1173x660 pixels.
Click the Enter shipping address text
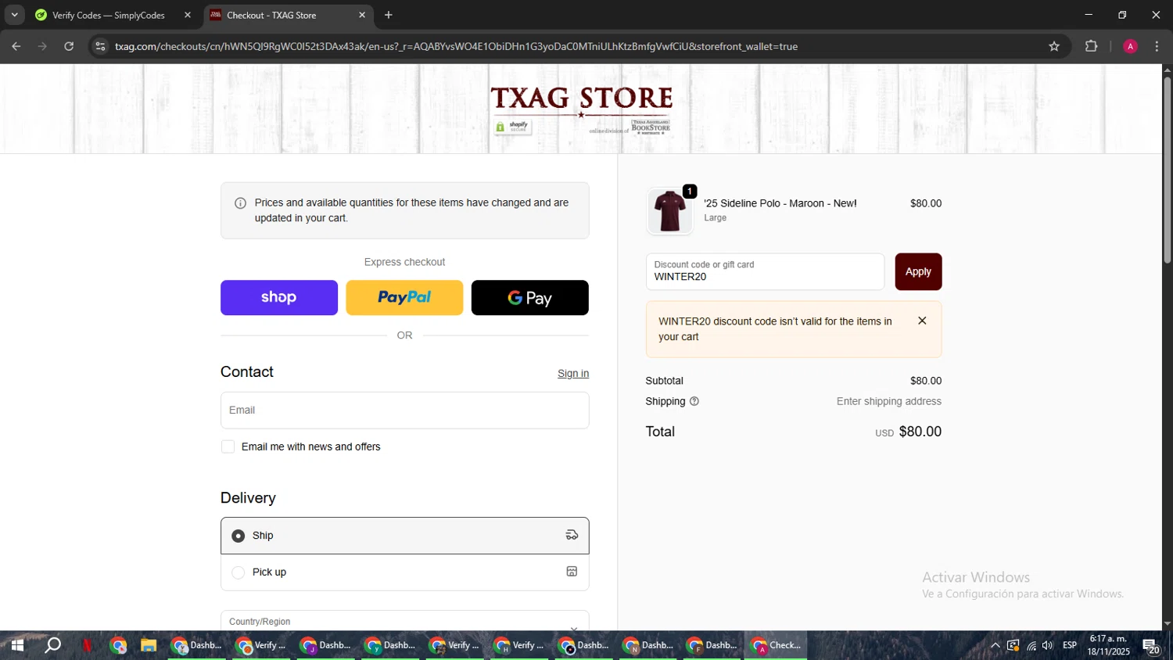[889, 401]
